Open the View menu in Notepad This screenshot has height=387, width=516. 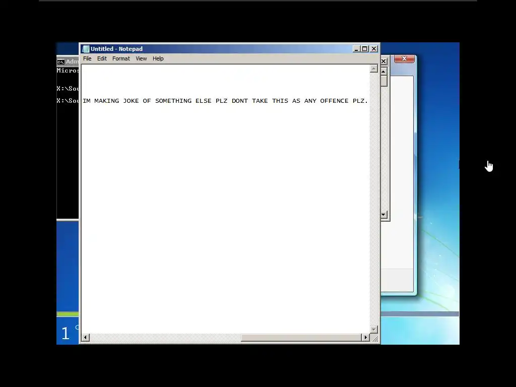click(x=141, y=58)
